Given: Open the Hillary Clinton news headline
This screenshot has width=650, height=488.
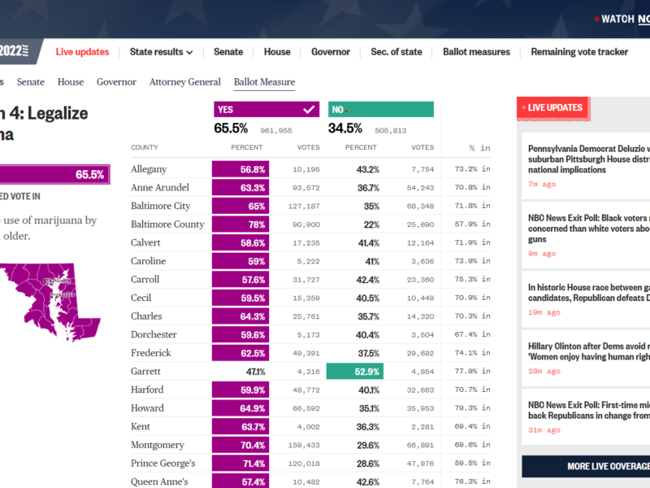Looking at the screenshot, I should [588, 351].
